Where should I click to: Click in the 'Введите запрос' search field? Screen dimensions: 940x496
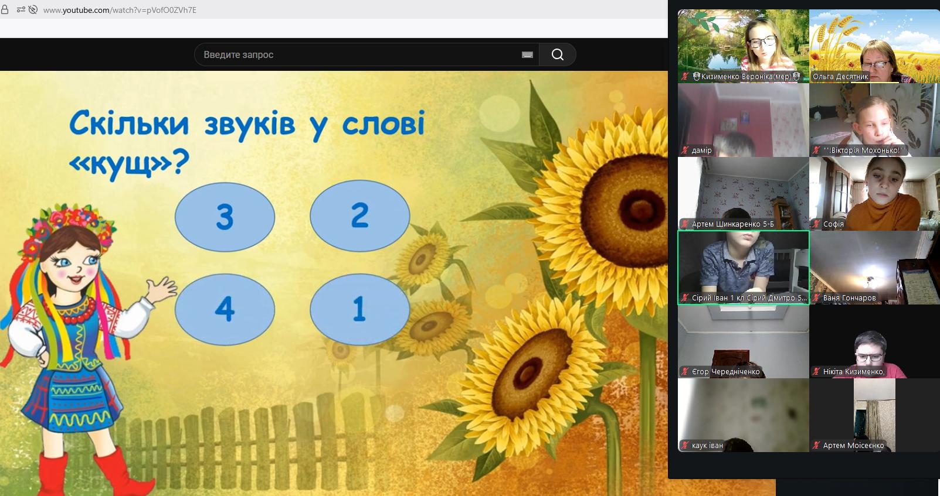(358, 54)
